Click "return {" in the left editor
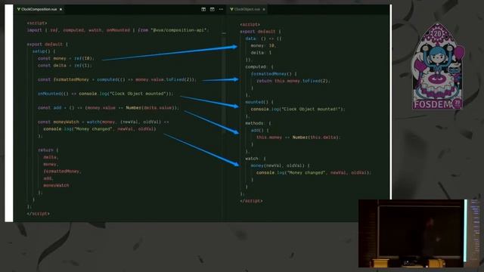The width and height of the screenshot is (484, 272). tap(48, 150)
